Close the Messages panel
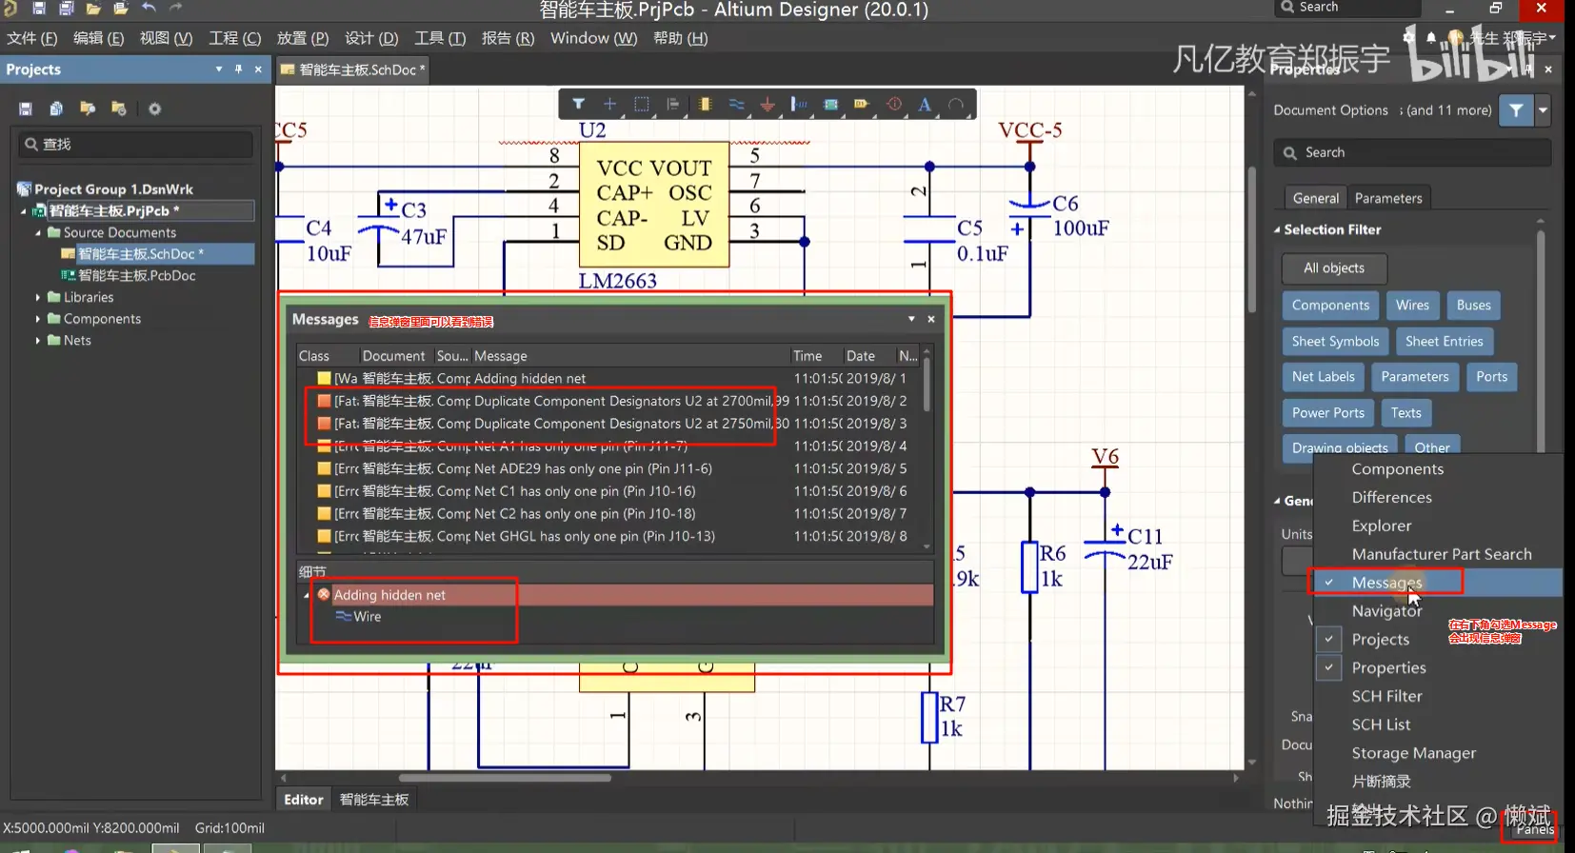Viewport: 1575px width, 853px height. coord(931,319)
